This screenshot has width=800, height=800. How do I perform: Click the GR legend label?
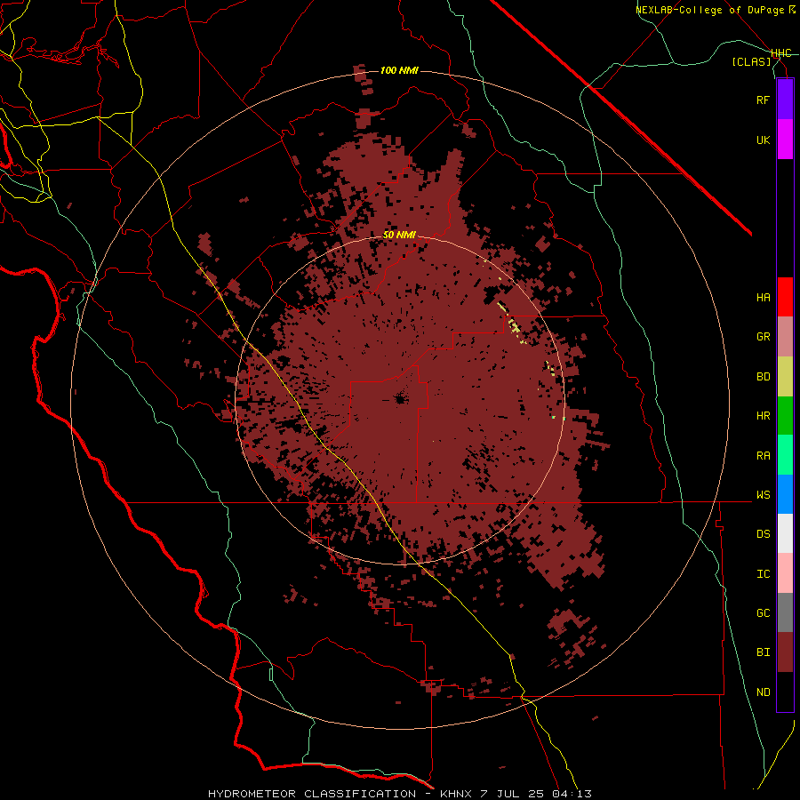click(x=764, y=337)
